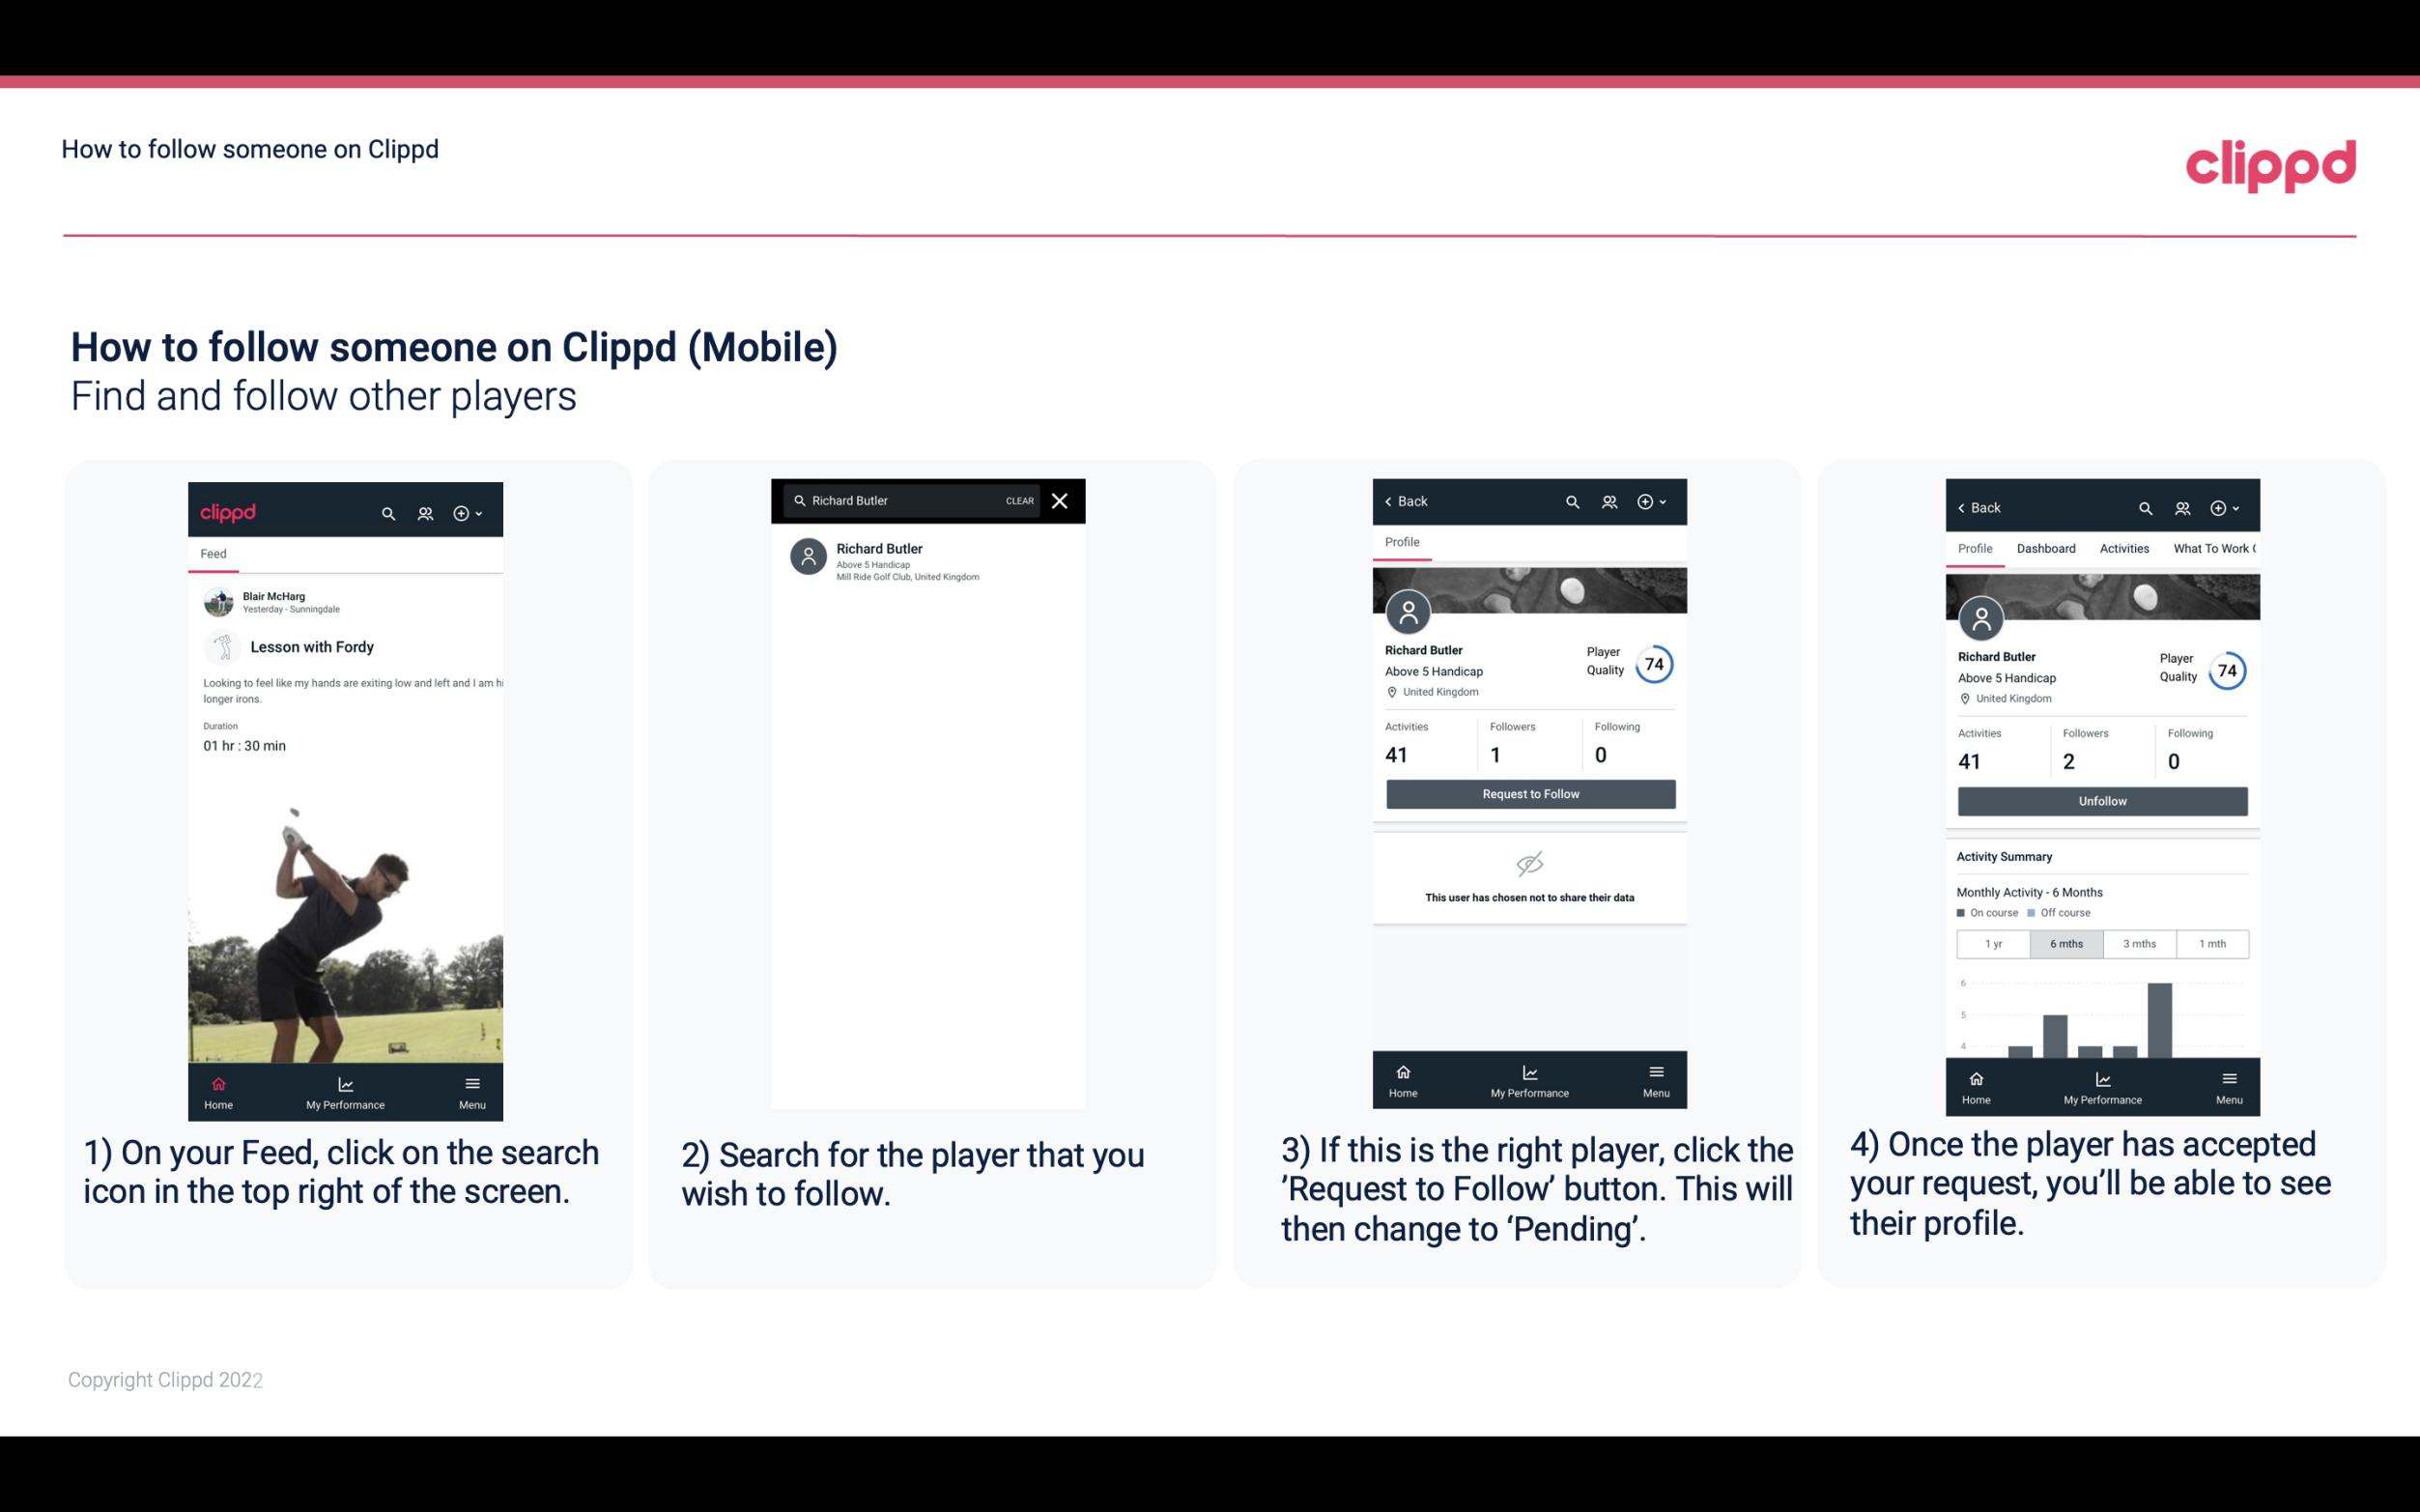The image size is (2420, 1512).
Task: Click the My Performance icon in bottom nav
Action: (345, 1082)
